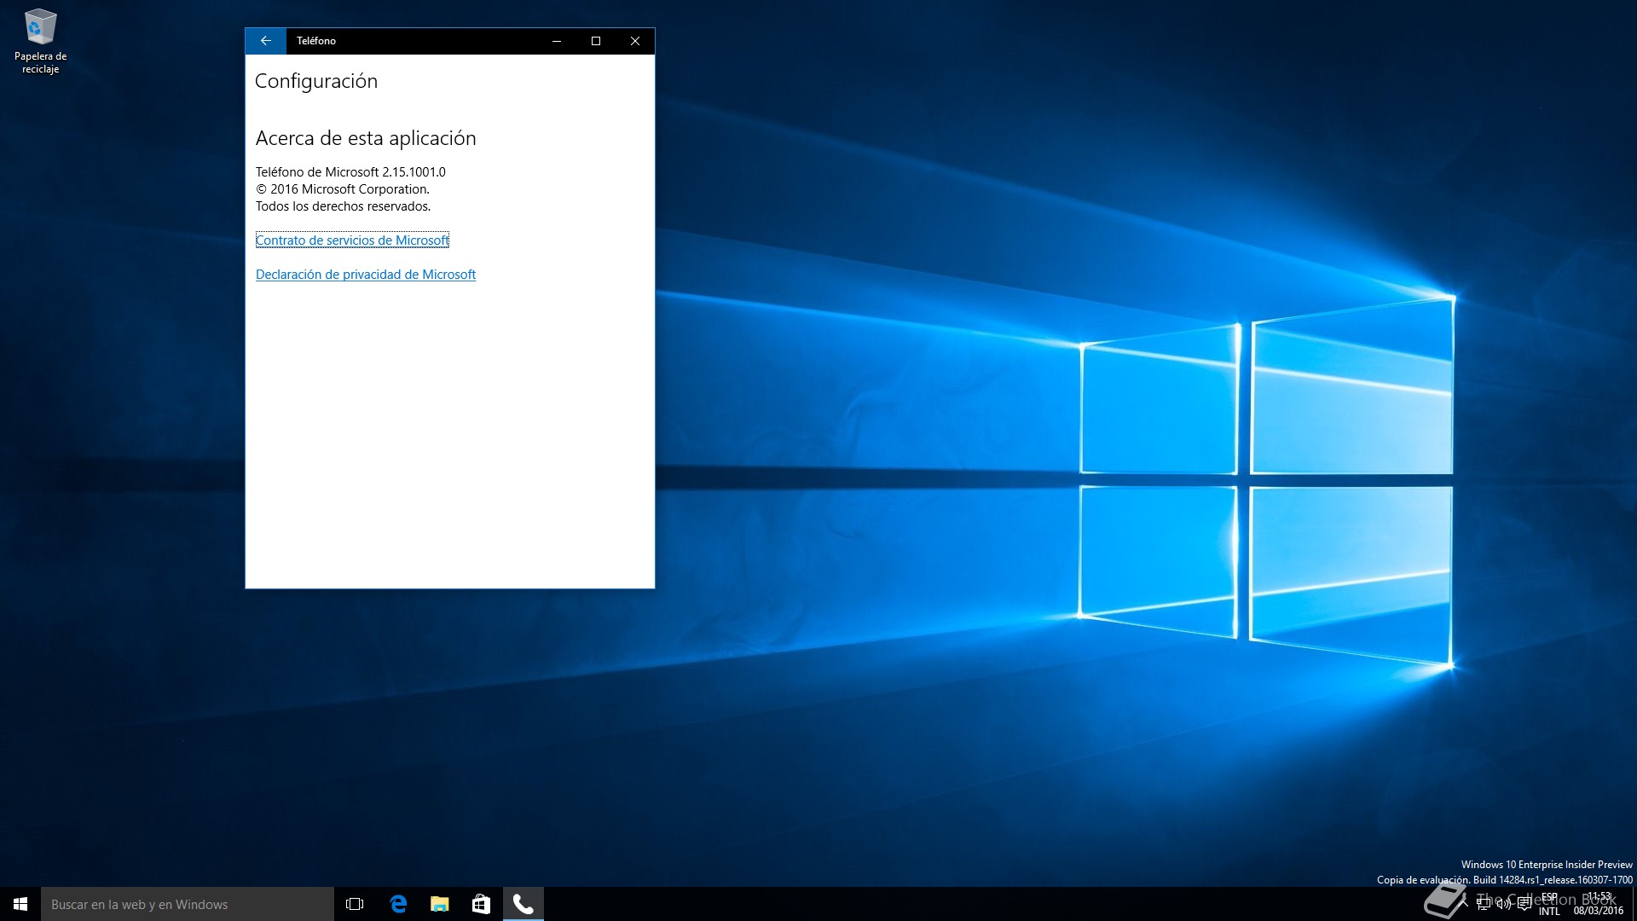Open Task View from the taskbar

click(x=355, y=904)
